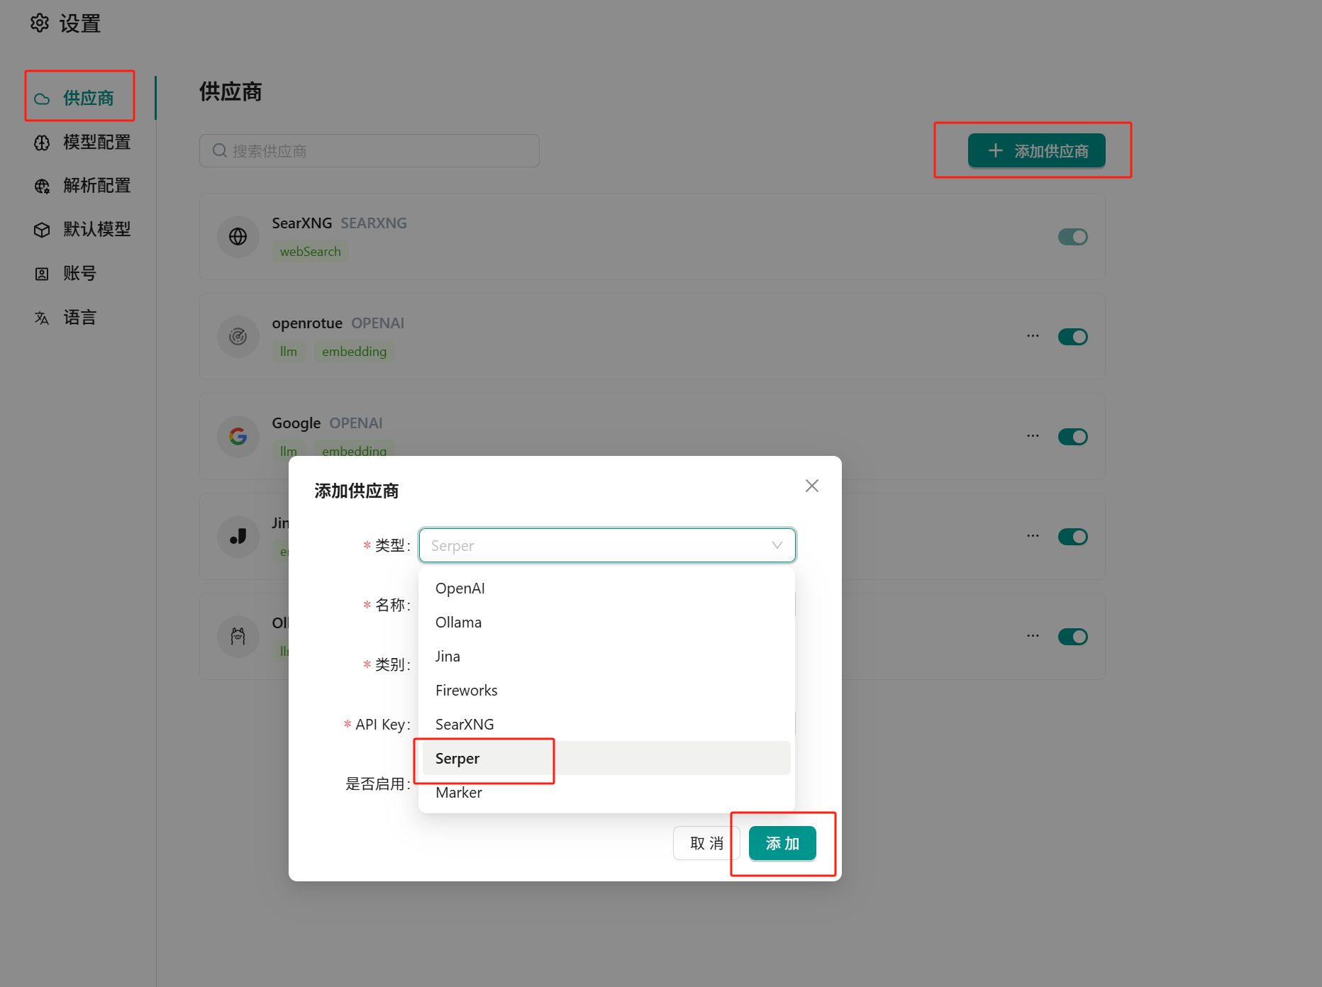Screen dimensions: 1322x987
Task: Click the Google logo icon
Action: 238,437
